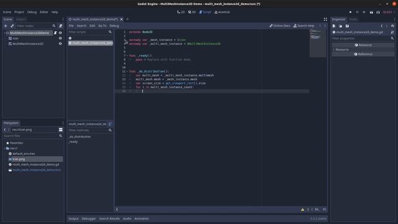Open Online Docs
This screenshot has width=398, height=224.
[x=280, y=26]
